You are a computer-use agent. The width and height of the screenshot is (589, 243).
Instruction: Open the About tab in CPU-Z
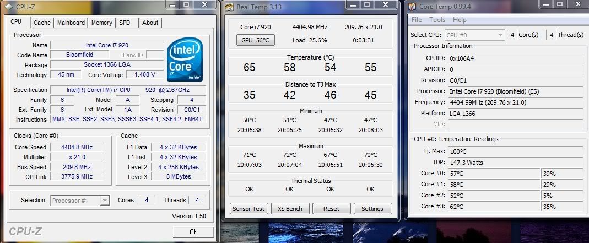coord(150,23)
